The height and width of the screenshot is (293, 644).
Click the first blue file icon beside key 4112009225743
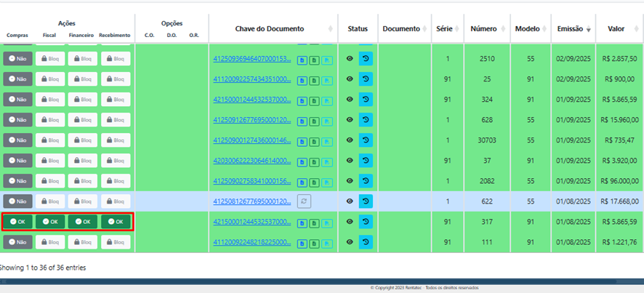pos(302,79)
